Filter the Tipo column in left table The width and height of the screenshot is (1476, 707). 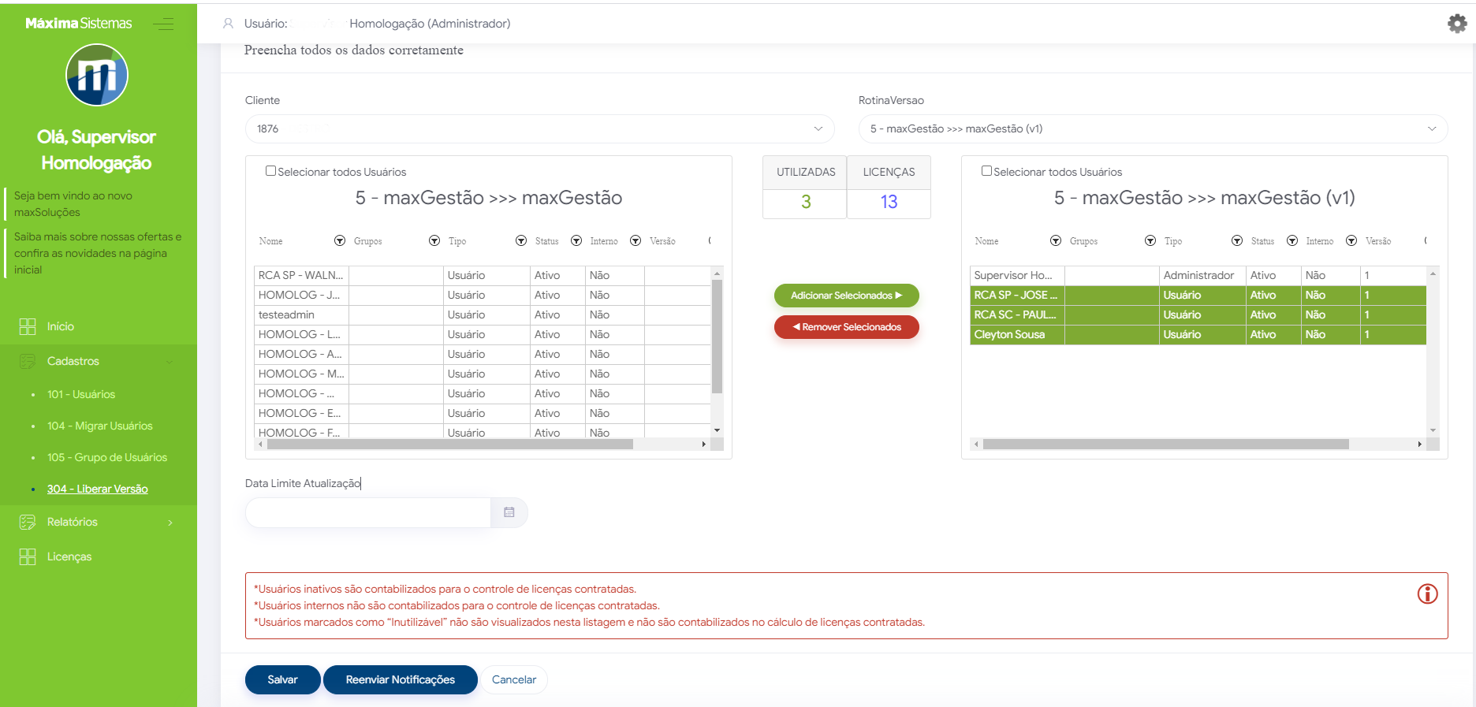521,240
